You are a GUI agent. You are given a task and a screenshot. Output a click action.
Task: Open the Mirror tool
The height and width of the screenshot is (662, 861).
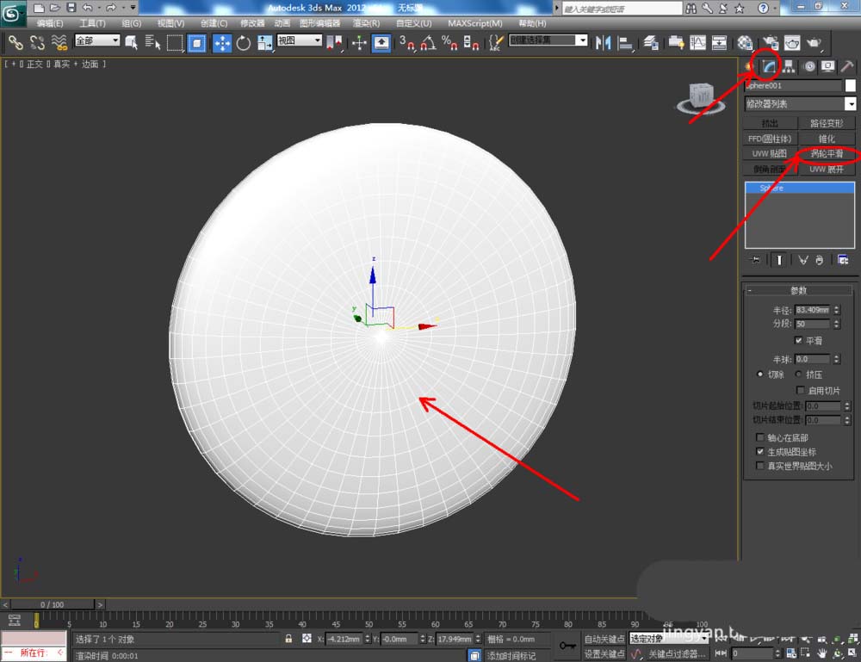tap(604, 42)
